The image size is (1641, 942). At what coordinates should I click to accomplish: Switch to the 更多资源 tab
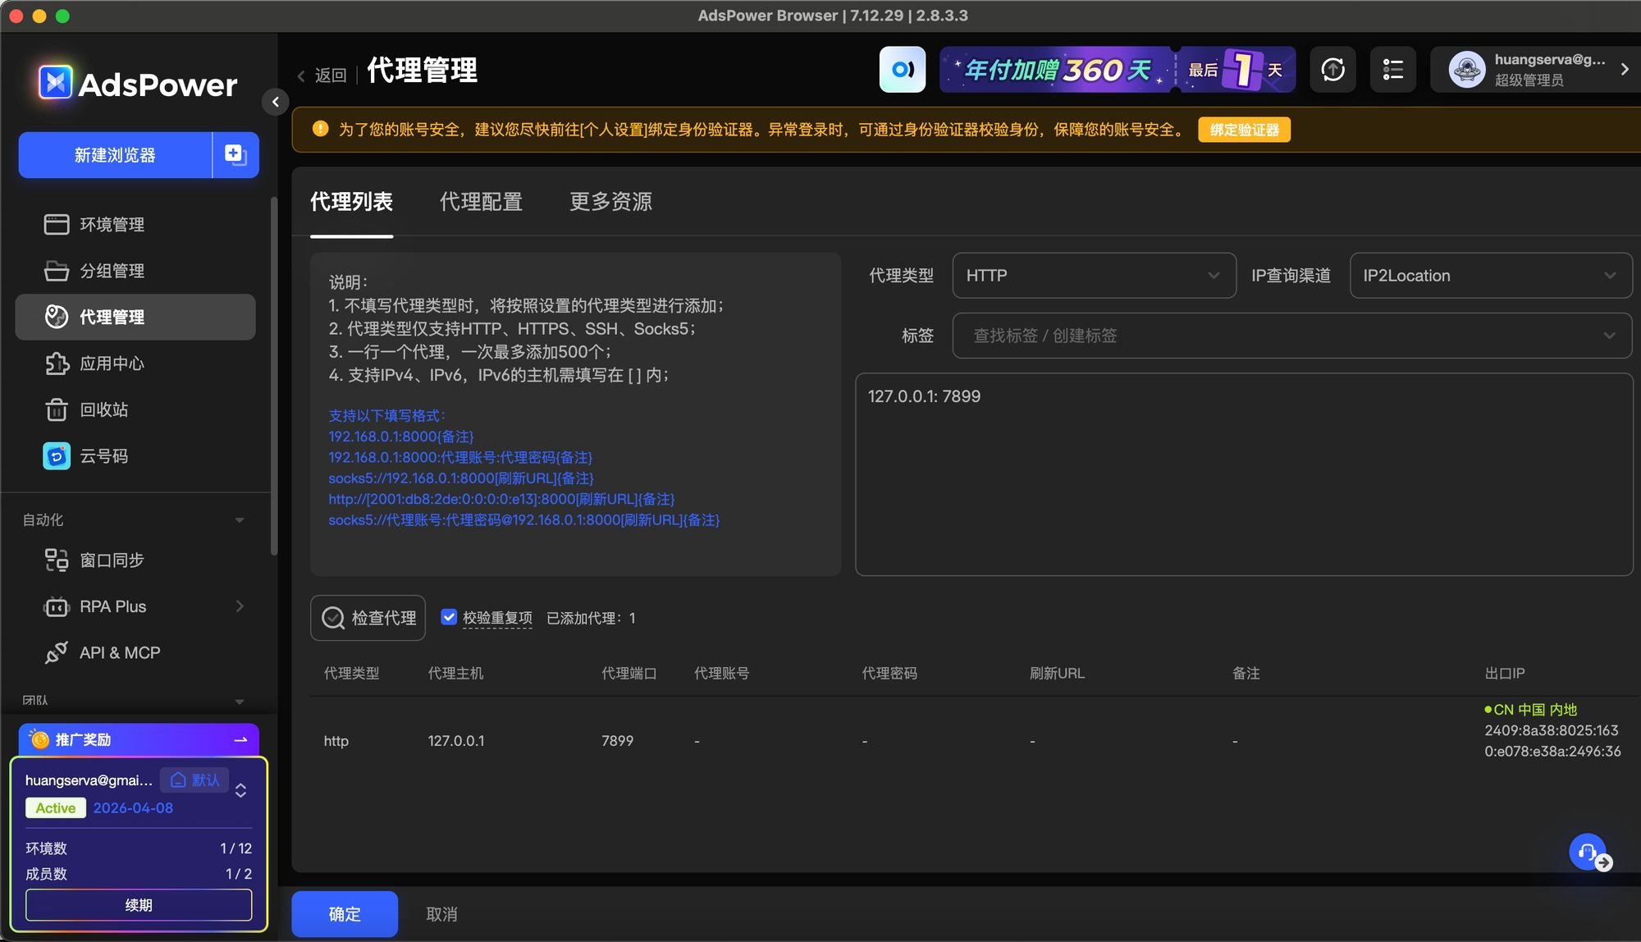610,202
